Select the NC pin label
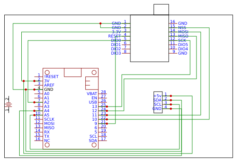This screenshot has height=162, width=237. [x=47, y=141]
